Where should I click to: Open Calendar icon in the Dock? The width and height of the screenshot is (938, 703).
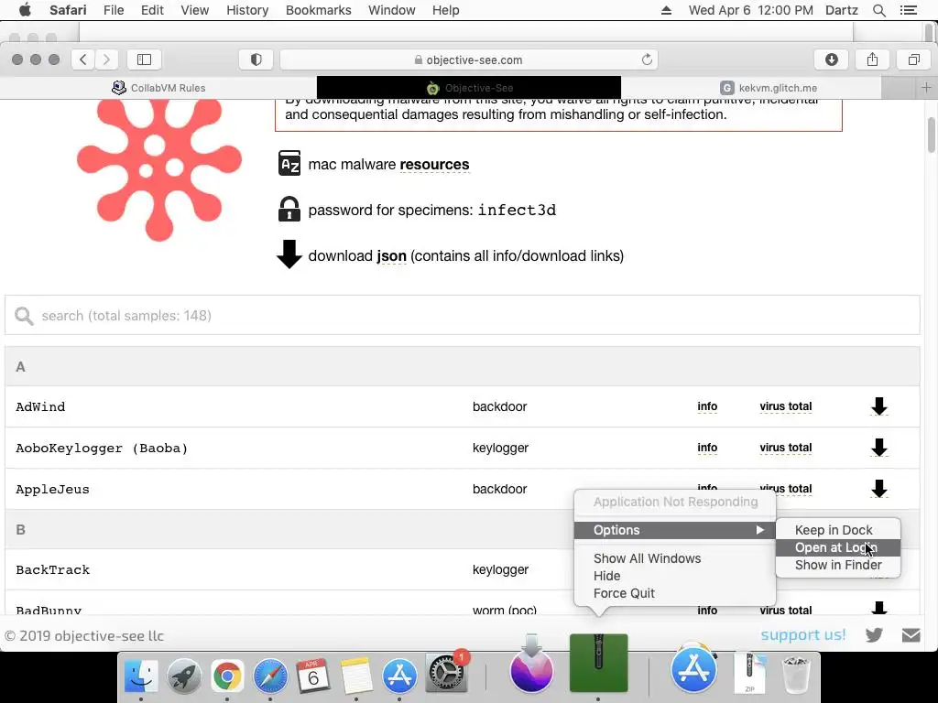tap(313, 676)
